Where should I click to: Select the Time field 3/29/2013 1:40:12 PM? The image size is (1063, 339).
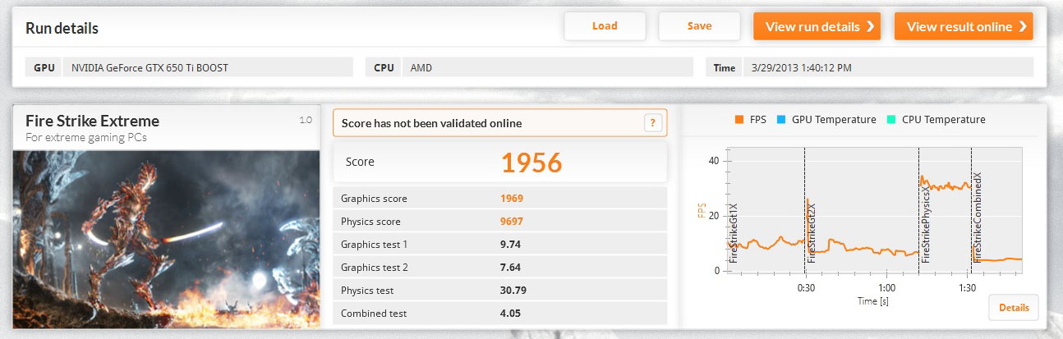(x=887, y=67)
